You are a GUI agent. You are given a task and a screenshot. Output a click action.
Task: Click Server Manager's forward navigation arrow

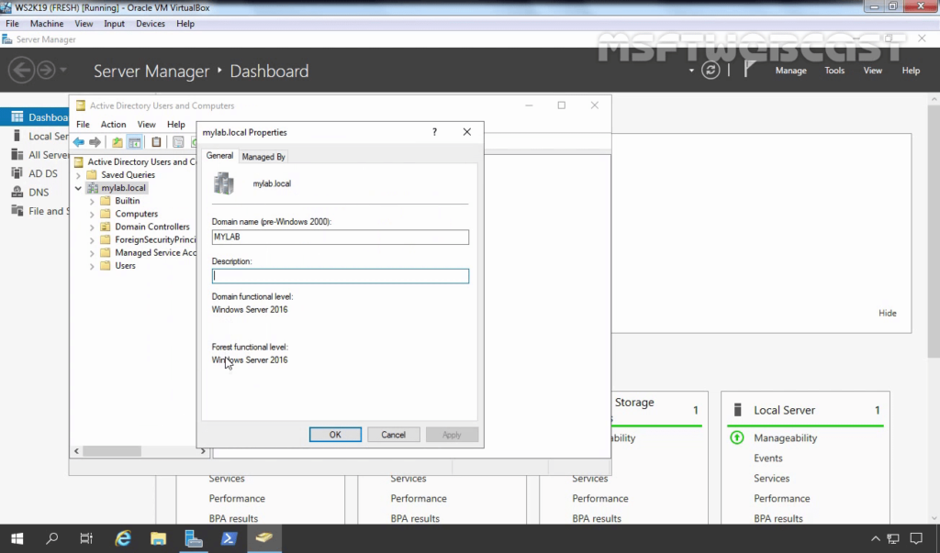click(x=46, y=70)
